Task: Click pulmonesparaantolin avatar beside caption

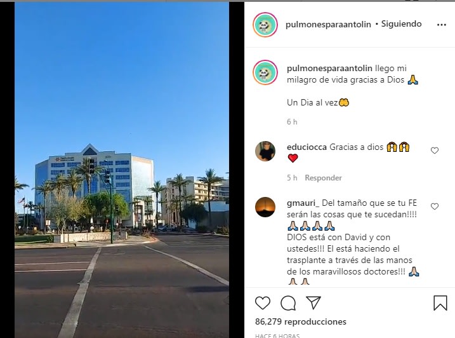Action: coord(265,72)
